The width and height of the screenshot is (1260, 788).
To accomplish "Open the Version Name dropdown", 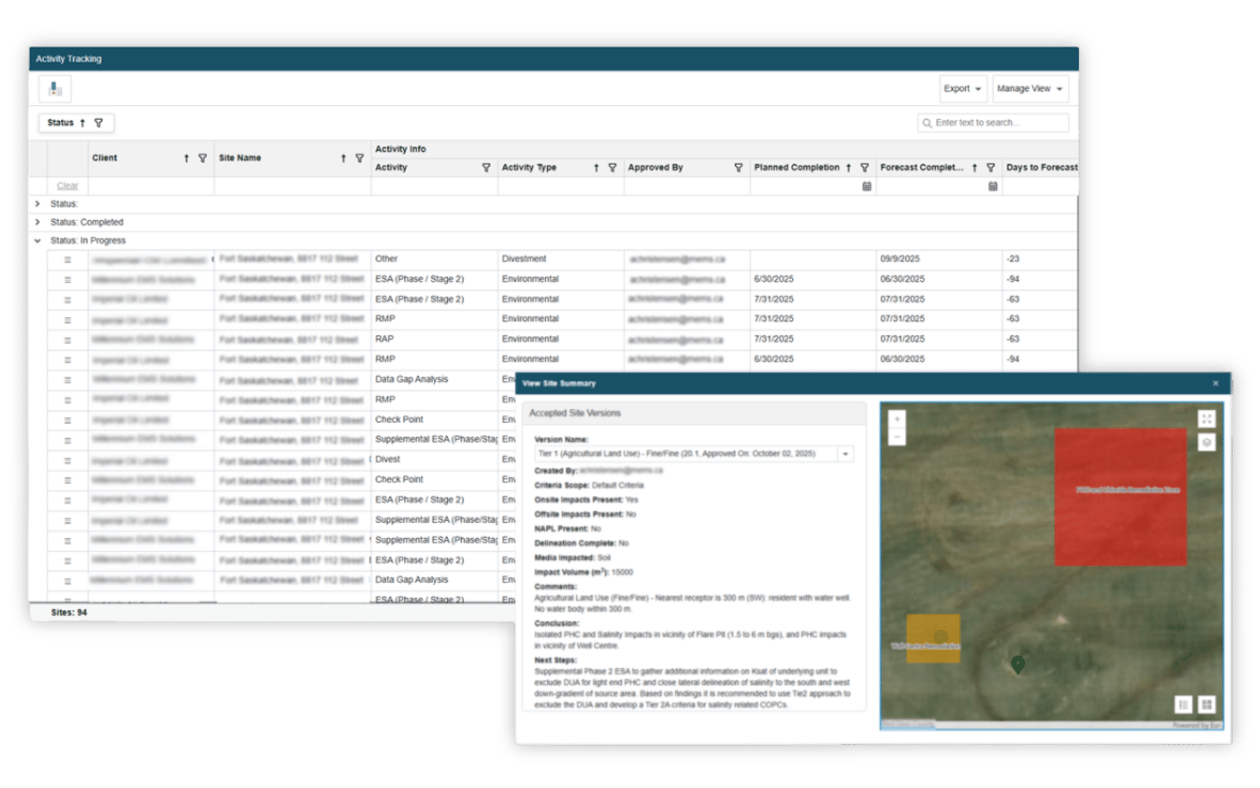I will [x=845, y=454].
